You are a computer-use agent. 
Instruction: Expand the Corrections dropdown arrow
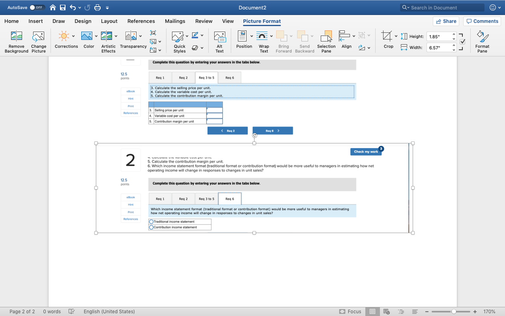(x=73, y=36)
